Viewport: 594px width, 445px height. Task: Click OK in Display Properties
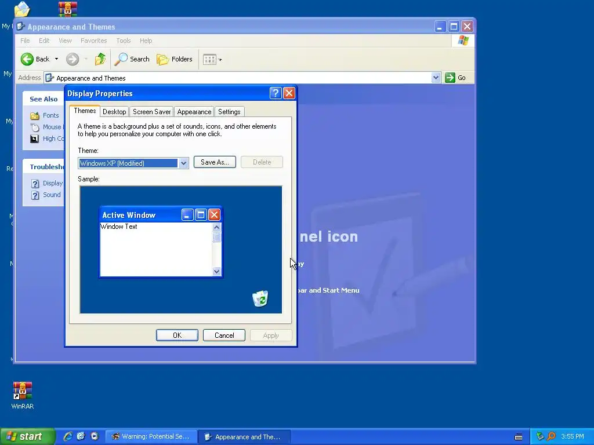(x=177, y=335)
